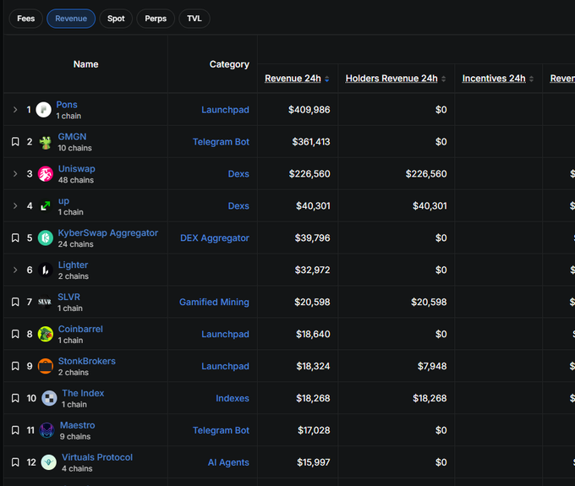
Task: Bookmark KyberSwap Aggregator
Action: point(15,238)
